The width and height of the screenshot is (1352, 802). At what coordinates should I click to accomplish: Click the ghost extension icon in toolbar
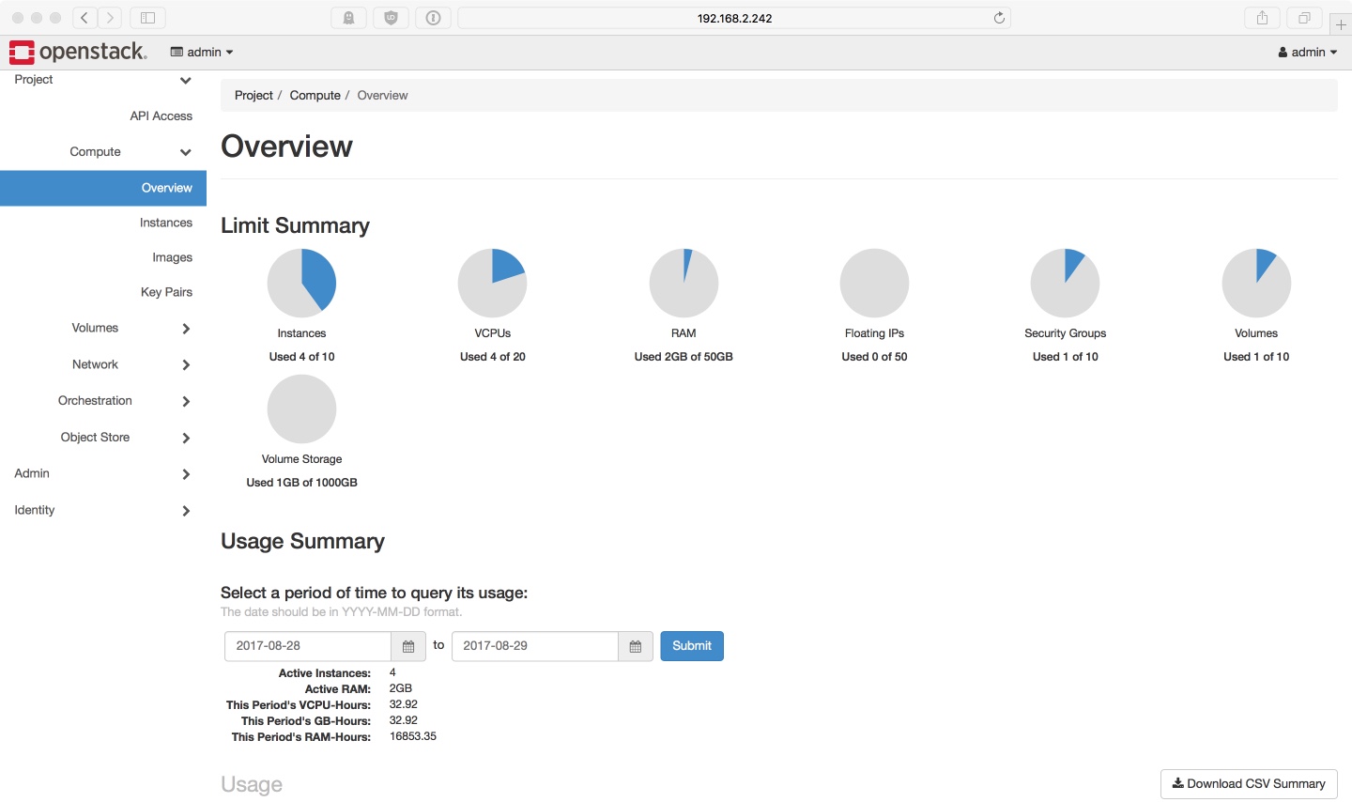pyautogui.click(x=349, y=18)
